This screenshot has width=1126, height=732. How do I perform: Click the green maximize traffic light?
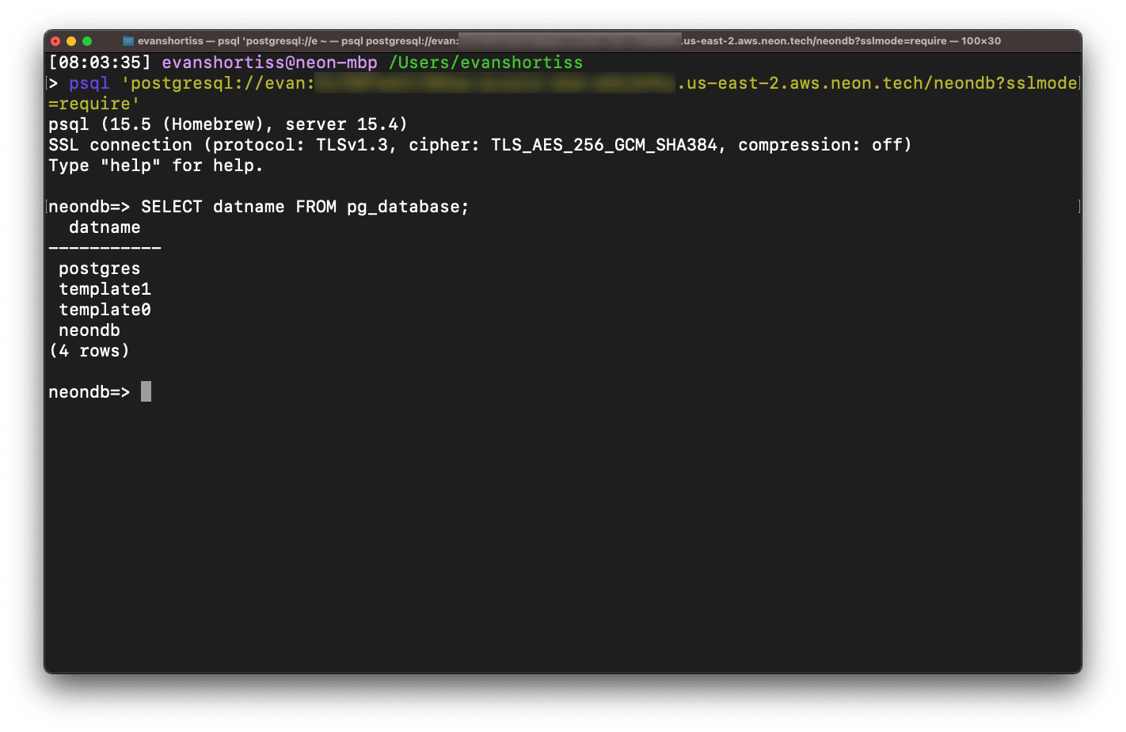88,40
